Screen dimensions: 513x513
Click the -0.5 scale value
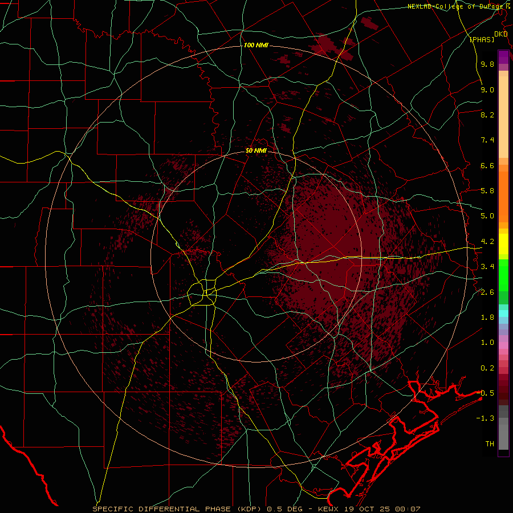pyautogui.click(x=485, y=393)
